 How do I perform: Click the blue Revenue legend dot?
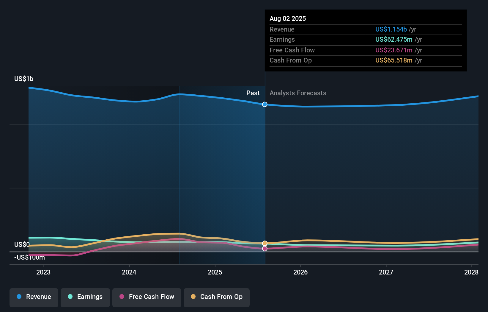click(x=19, y=297)
